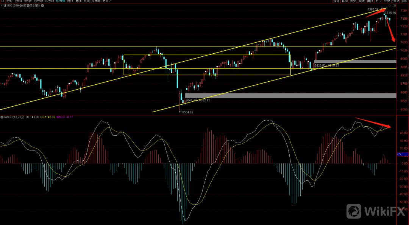Toggle the side panel icon beside the diamond
The height and width of the screenshot is (225, 409).
click(395, 6)
